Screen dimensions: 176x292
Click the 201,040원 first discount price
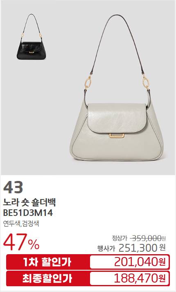(x=140, y=262)
